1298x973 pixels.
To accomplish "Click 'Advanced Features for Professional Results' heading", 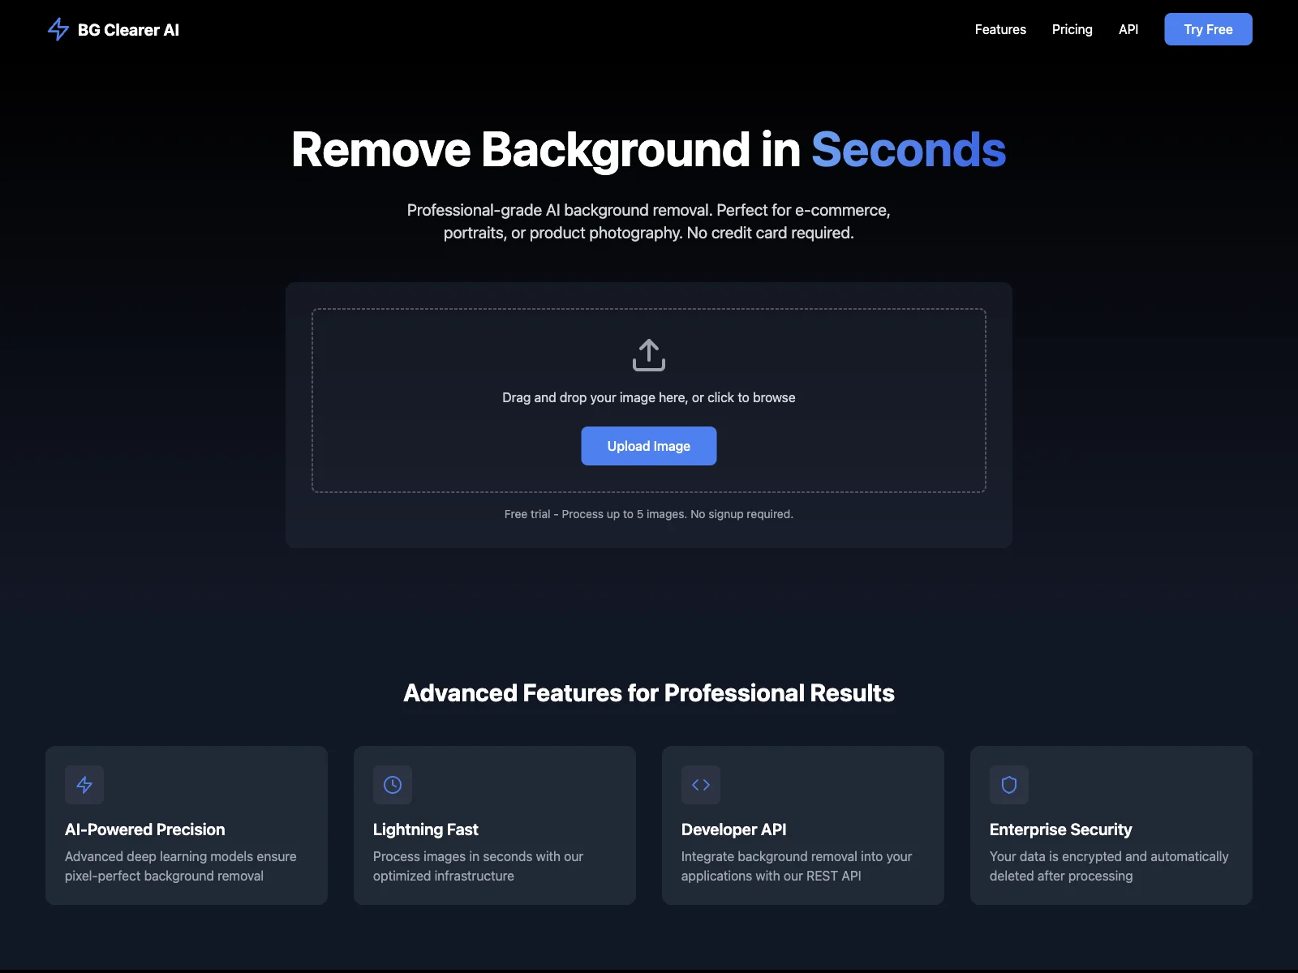I will coord(649,693).
